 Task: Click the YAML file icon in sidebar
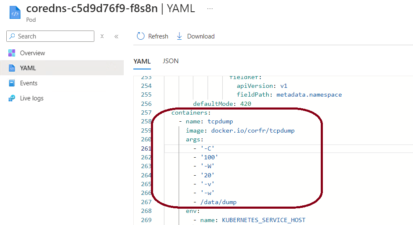point(12,68)
